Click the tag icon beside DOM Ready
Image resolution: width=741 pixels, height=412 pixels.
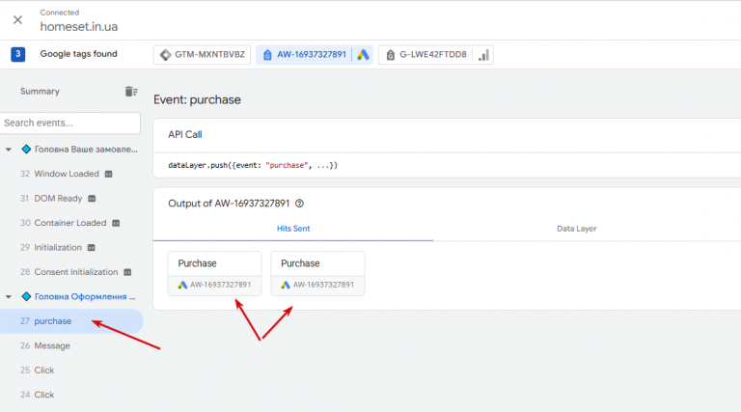point(92,199)
